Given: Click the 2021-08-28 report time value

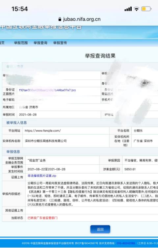Looking at the screenshot, I should pyautogui.click(x=28, y=115).
